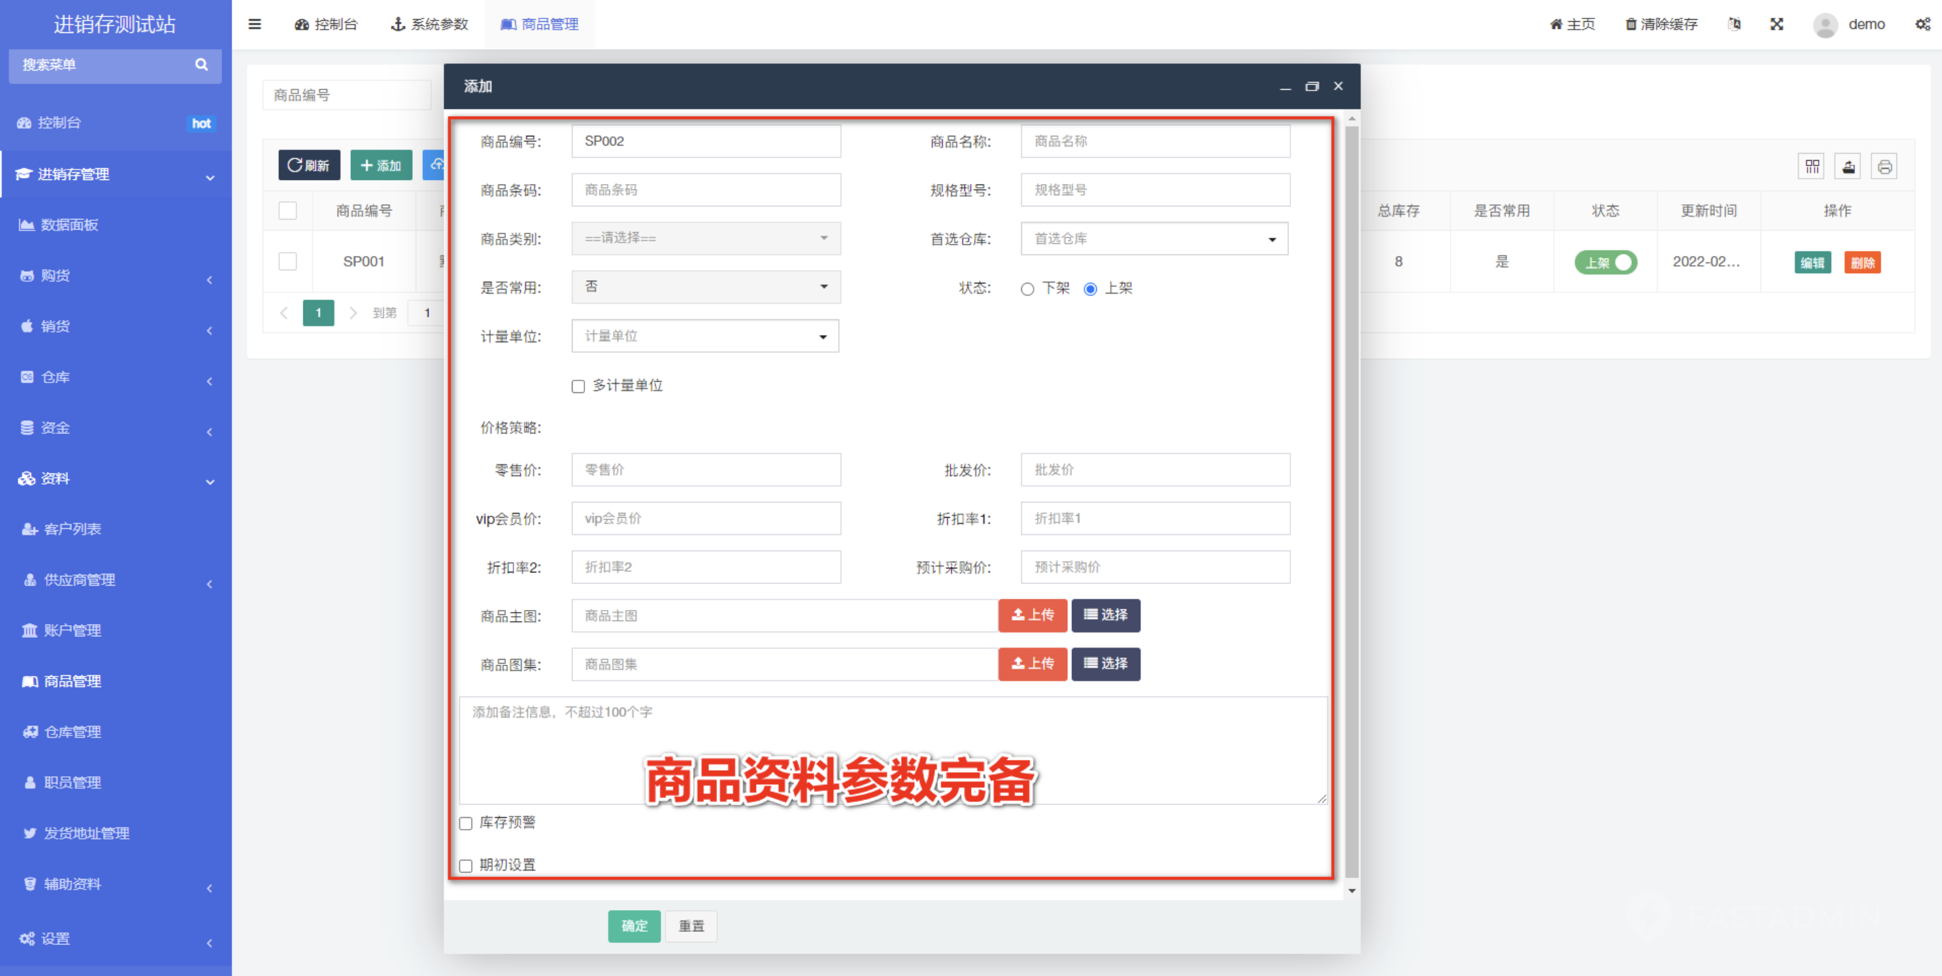Click the 商品名称 input field
Viewport: 1942px width, 976px height.
click(1154, 141)
